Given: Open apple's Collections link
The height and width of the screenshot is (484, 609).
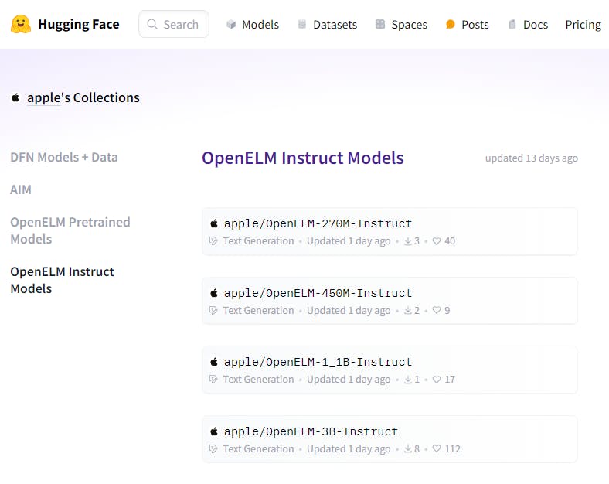Looking at the screenshot, I should pyautogui.click(x=83, y=97).
